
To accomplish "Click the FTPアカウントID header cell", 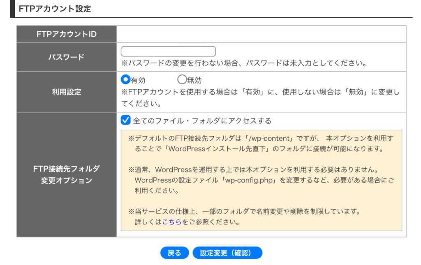I will click(x=67, y=34).
